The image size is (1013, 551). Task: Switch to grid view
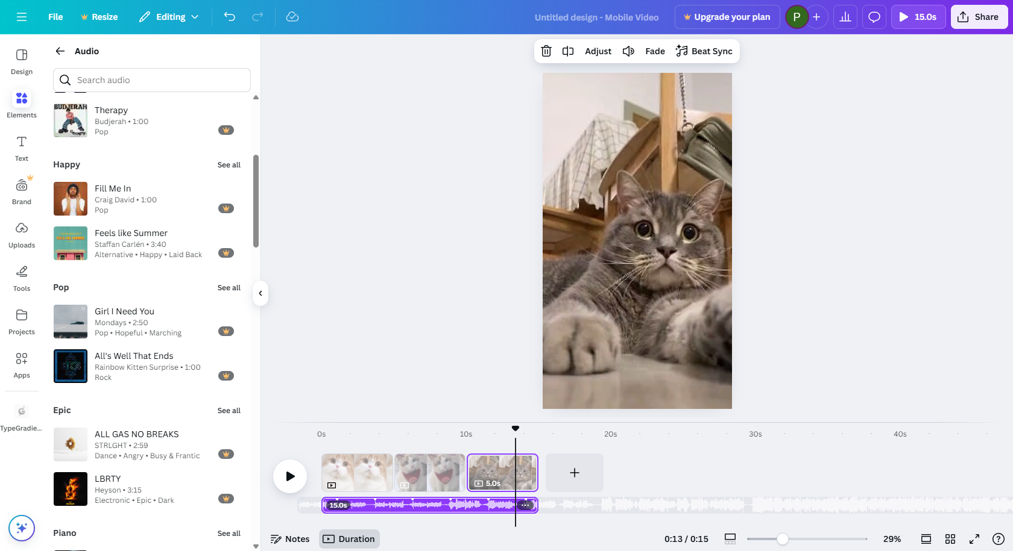[x=950, y=539]
